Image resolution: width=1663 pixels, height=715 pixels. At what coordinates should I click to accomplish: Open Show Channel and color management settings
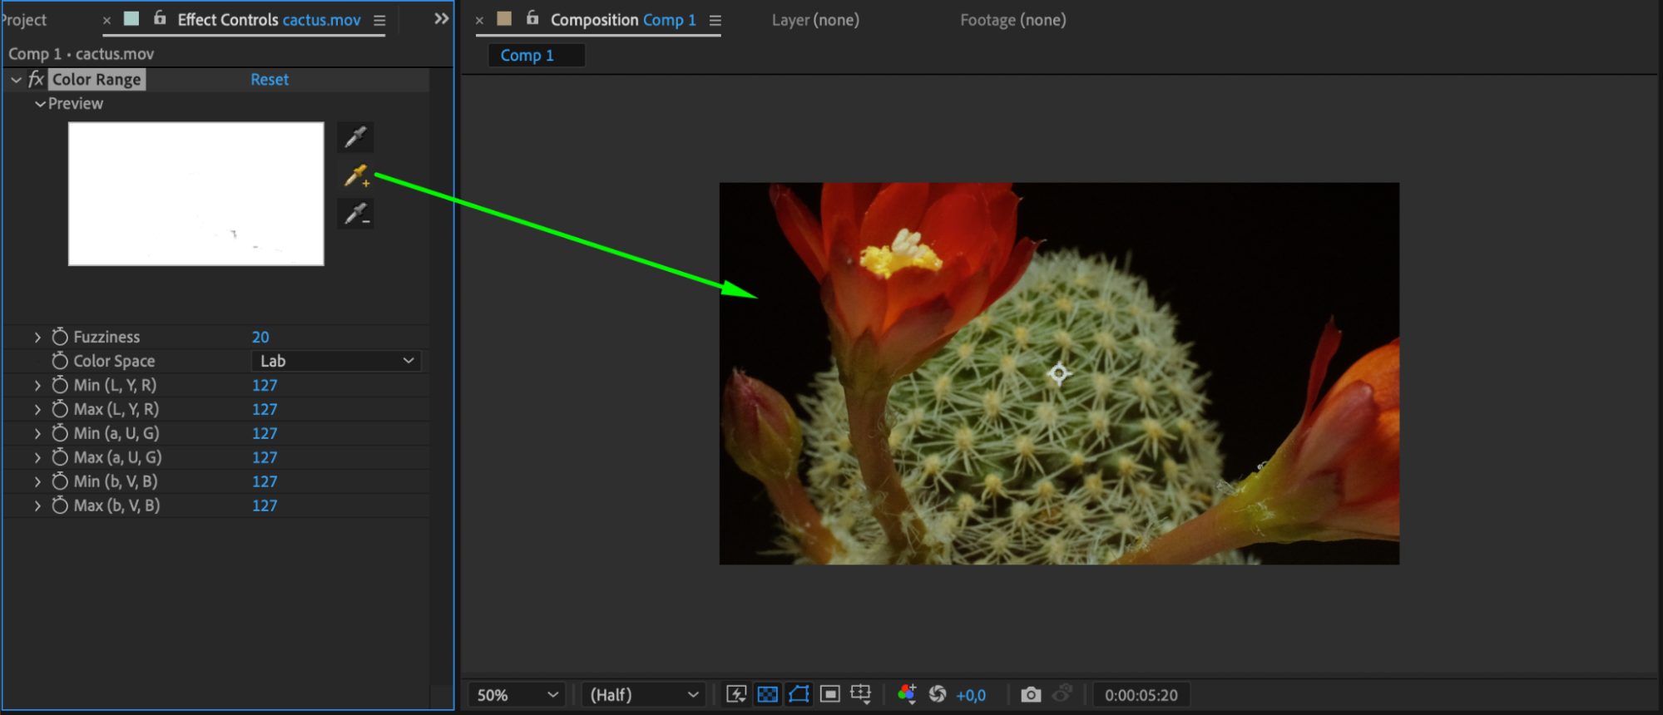coord(907,694)
